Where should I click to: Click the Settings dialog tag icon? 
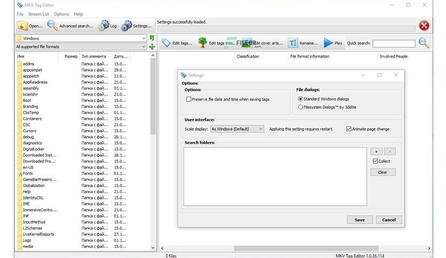point(184,75)
